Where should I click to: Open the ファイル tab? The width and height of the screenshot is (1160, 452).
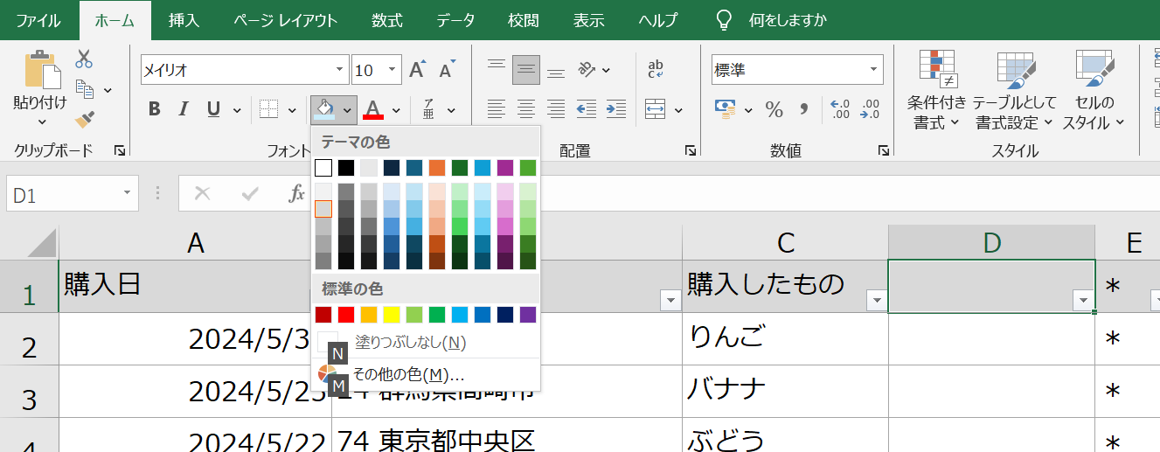[38, 20]
